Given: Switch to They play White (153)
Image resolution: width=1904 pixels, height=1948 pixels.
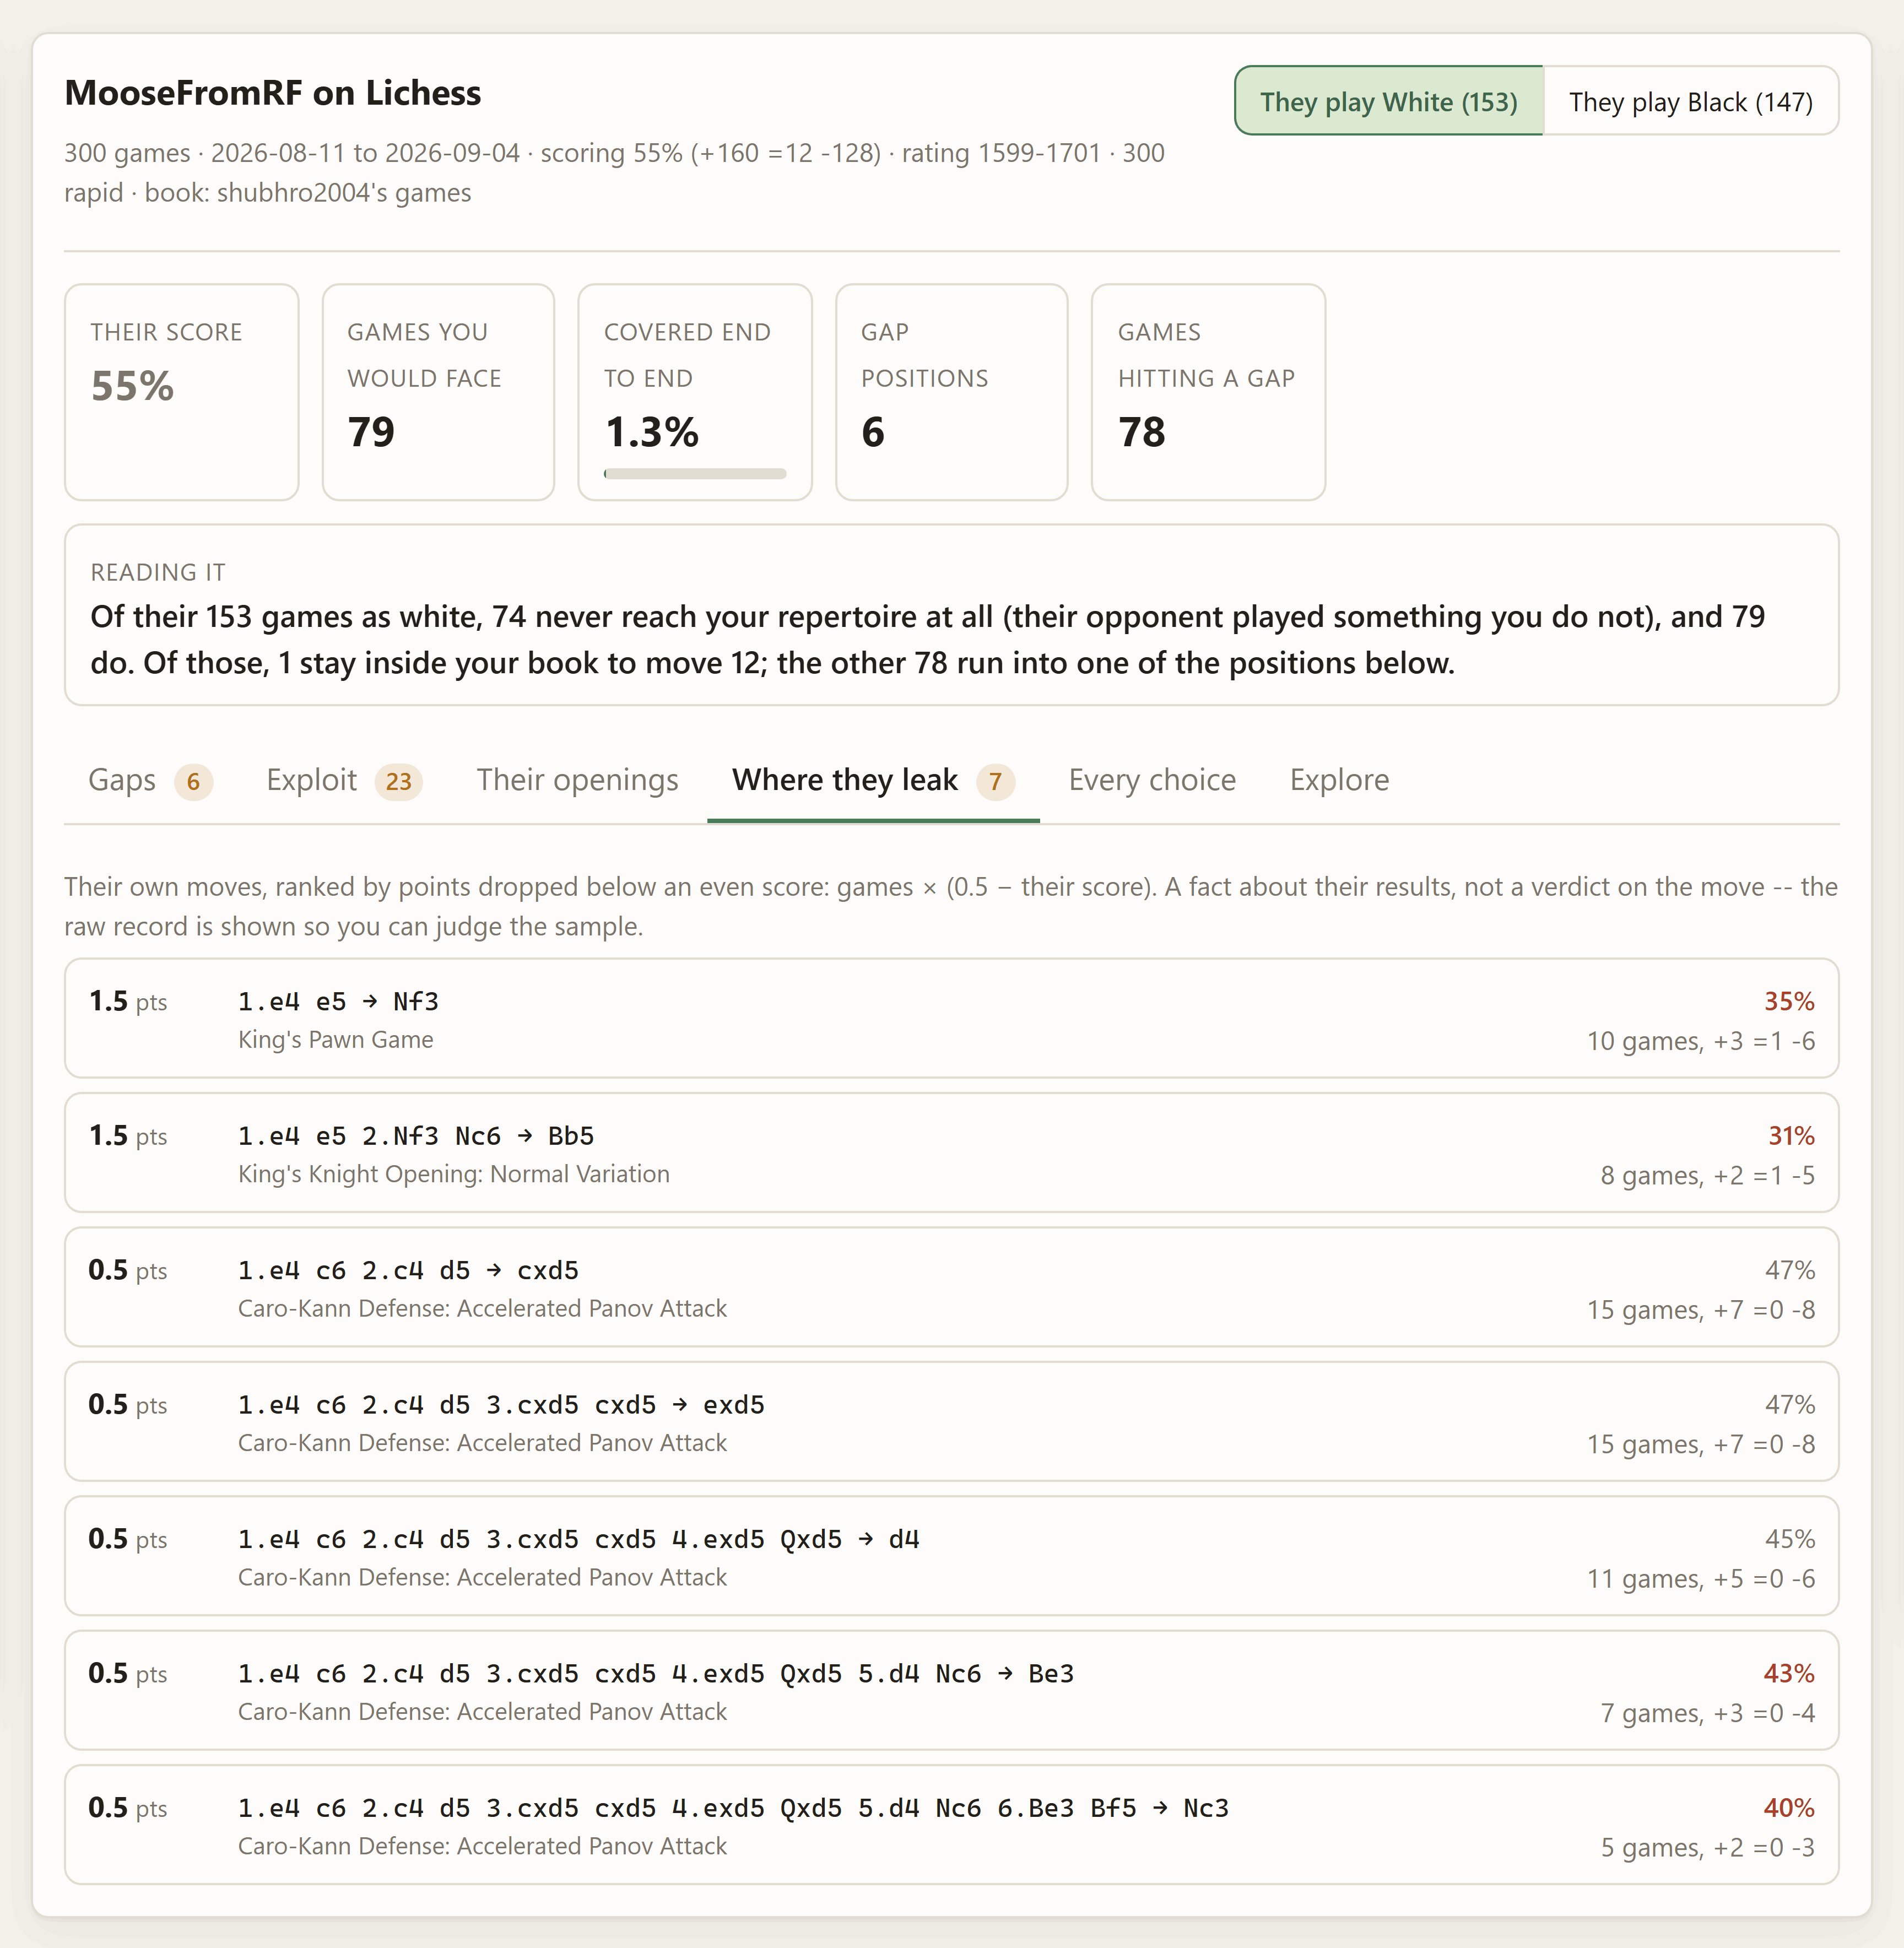Looking at the screenshot, I should tap(1388, 101).
